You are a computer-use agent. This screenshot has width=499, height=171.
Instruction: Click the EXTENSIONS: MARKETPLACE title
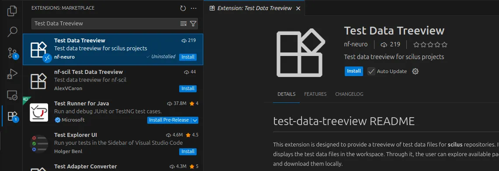tap(63, 8)
